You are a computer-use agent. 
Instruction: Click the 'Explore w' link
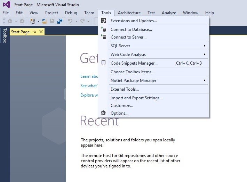[x=89, y=95]
